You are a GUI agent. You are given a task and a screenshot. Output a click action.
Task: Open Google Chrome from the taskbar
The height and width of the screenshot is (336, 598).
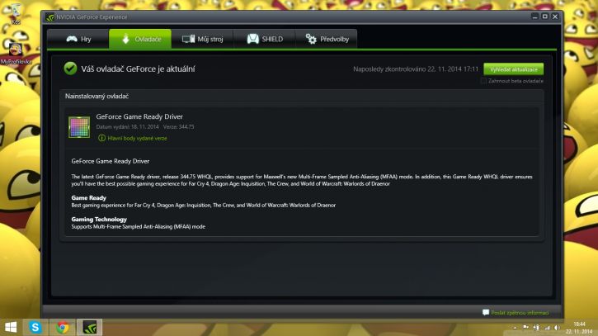63,327
